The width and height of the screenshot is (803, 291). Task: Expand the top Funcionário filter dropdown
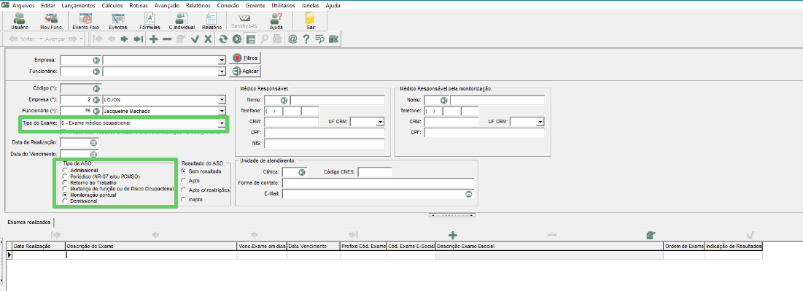pos(222,71)
